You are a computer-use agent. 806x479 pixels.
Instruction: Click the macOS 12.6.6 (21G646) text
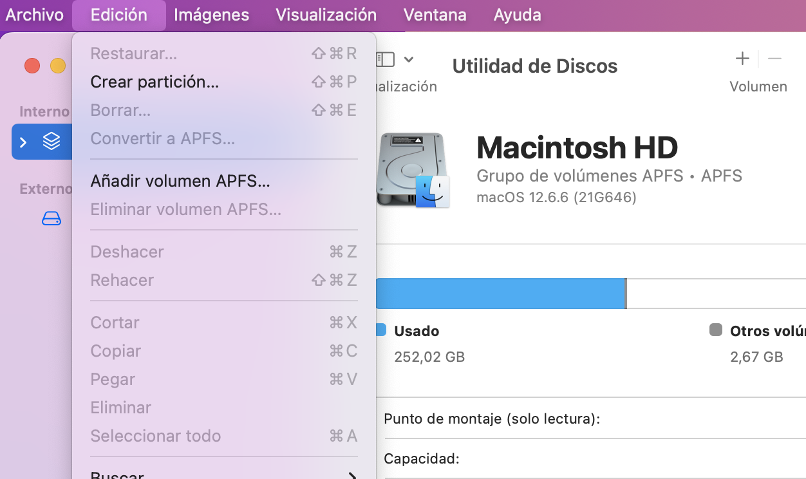[x=556, y=198]
